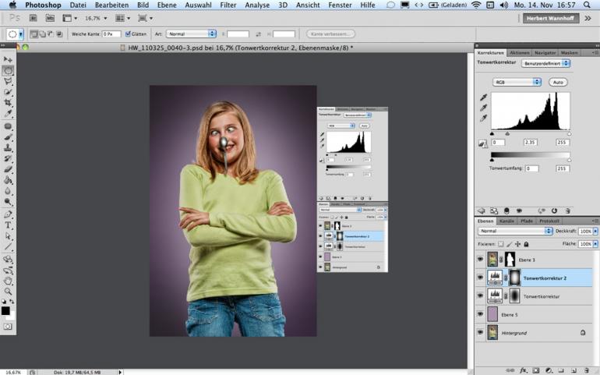This screenshot has height=375, width=600.
Task: Create new adjustment layer from Ebenen footer
Action: tap(549, 370)
